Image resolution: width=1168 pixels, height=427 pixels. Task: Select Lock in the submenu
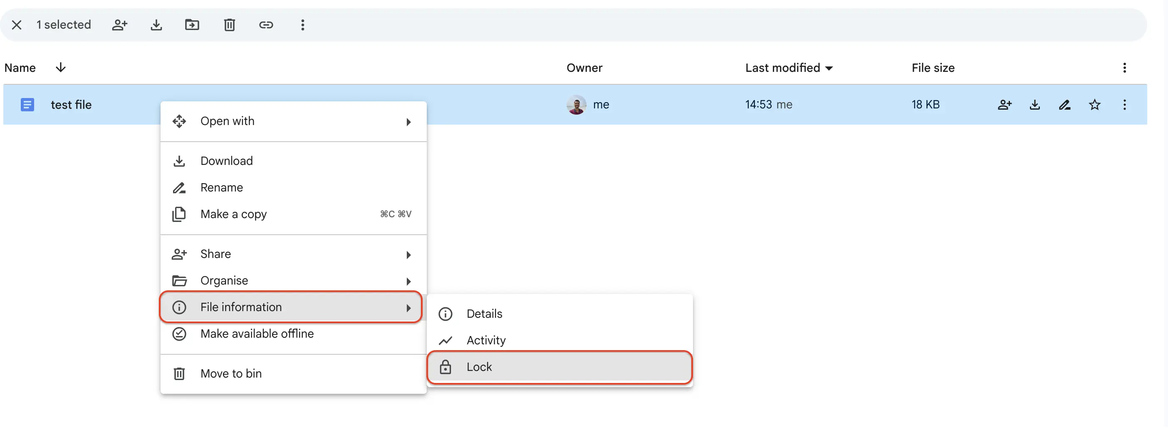click(559, 367)
